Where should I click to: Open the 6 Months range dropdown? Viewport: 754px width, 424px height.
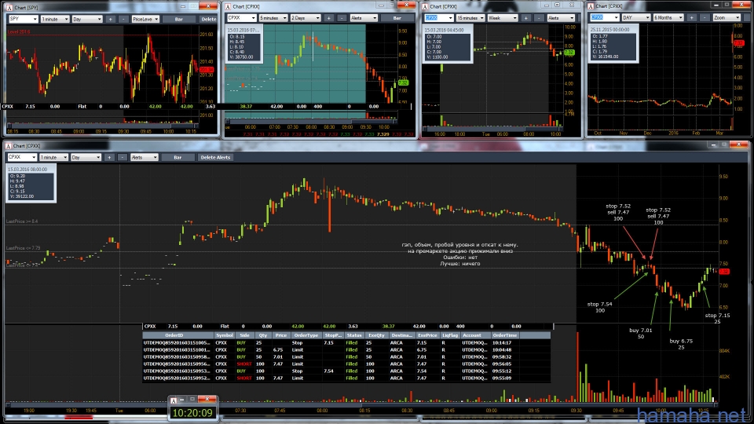pos(668,17)
